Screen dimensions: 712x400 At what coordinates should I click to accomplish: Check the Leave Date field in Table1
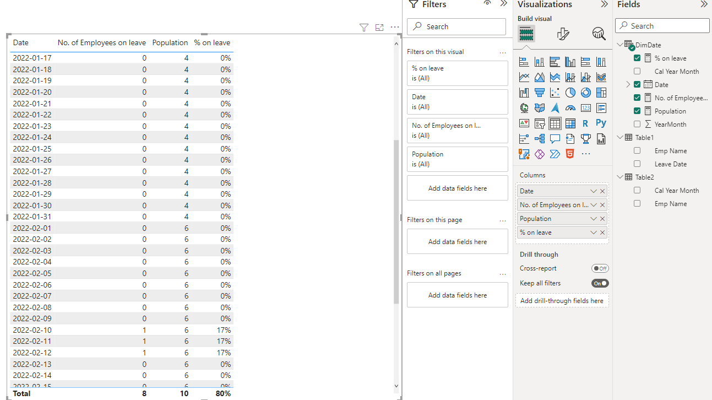tap(637, 164)
